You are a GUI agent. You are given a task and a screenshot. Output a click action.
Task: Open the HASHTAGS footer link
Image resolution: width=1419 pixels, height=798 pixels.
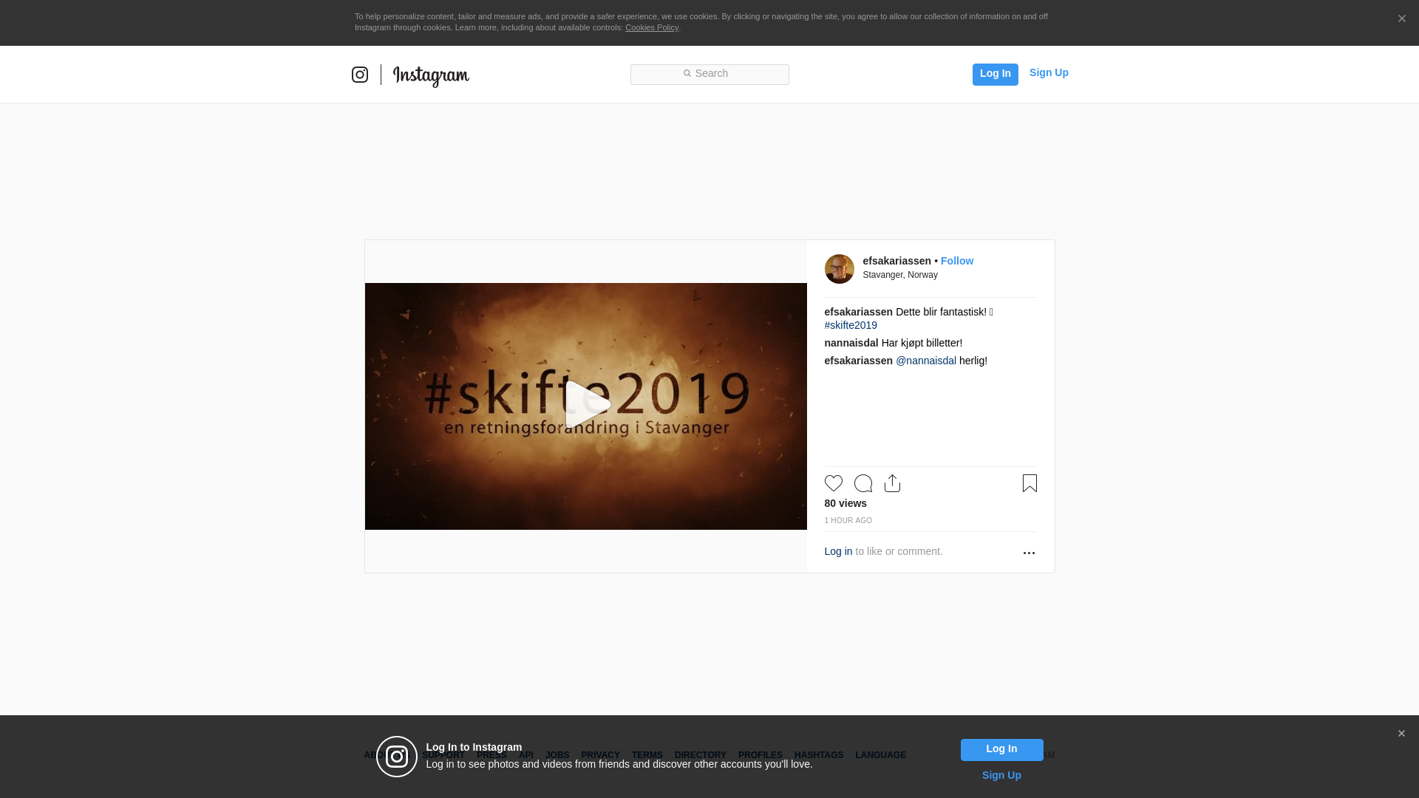[818, 755]
